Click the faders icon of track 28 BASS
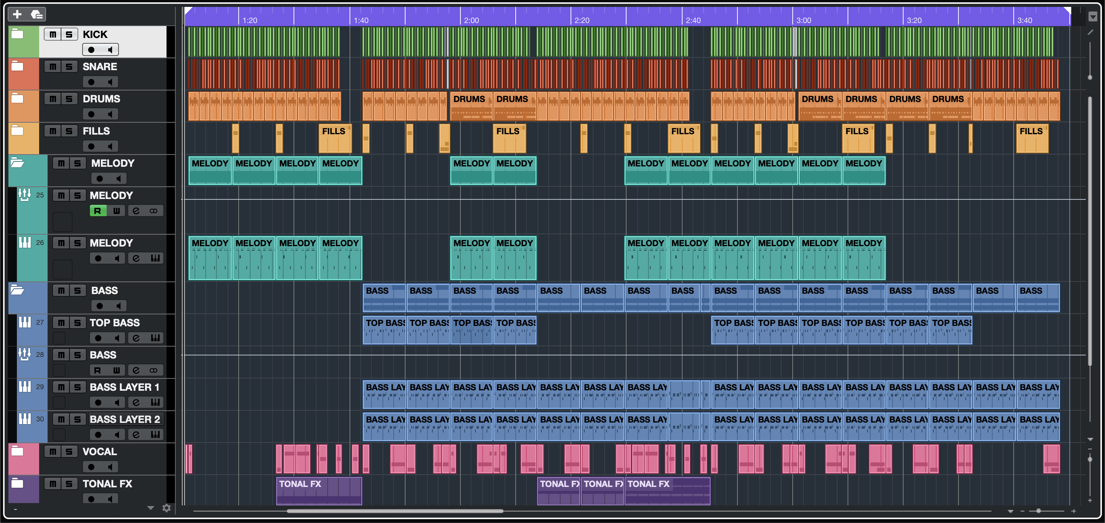This screenshot has width=1105, height=523. point(25,354)
